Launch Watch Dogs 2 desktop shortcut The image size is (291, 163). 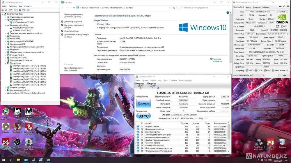(17, 144)
